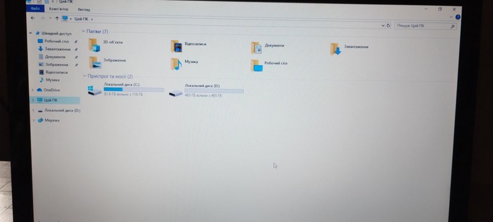Select Цей ПК in the navigation pane

51,100
